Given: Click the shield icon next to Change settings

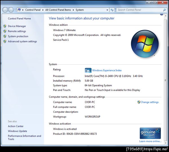Looking at the screenshot, I should (139, 102).
